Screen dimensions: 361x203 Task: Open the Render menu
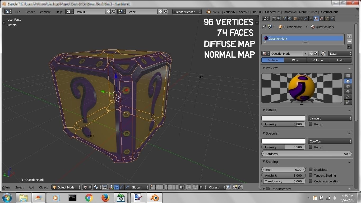pyautogui.click(x=30, y=12)
